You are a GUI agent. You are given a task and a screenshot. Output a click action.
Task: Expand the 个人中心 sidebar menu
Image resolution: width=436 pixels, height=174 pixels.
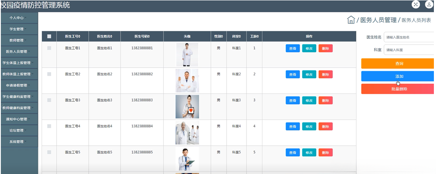click(19, 18)
